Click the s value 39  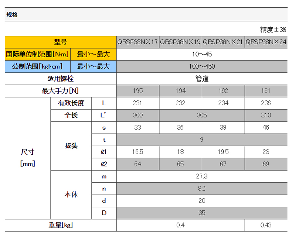tap(223, 127)
